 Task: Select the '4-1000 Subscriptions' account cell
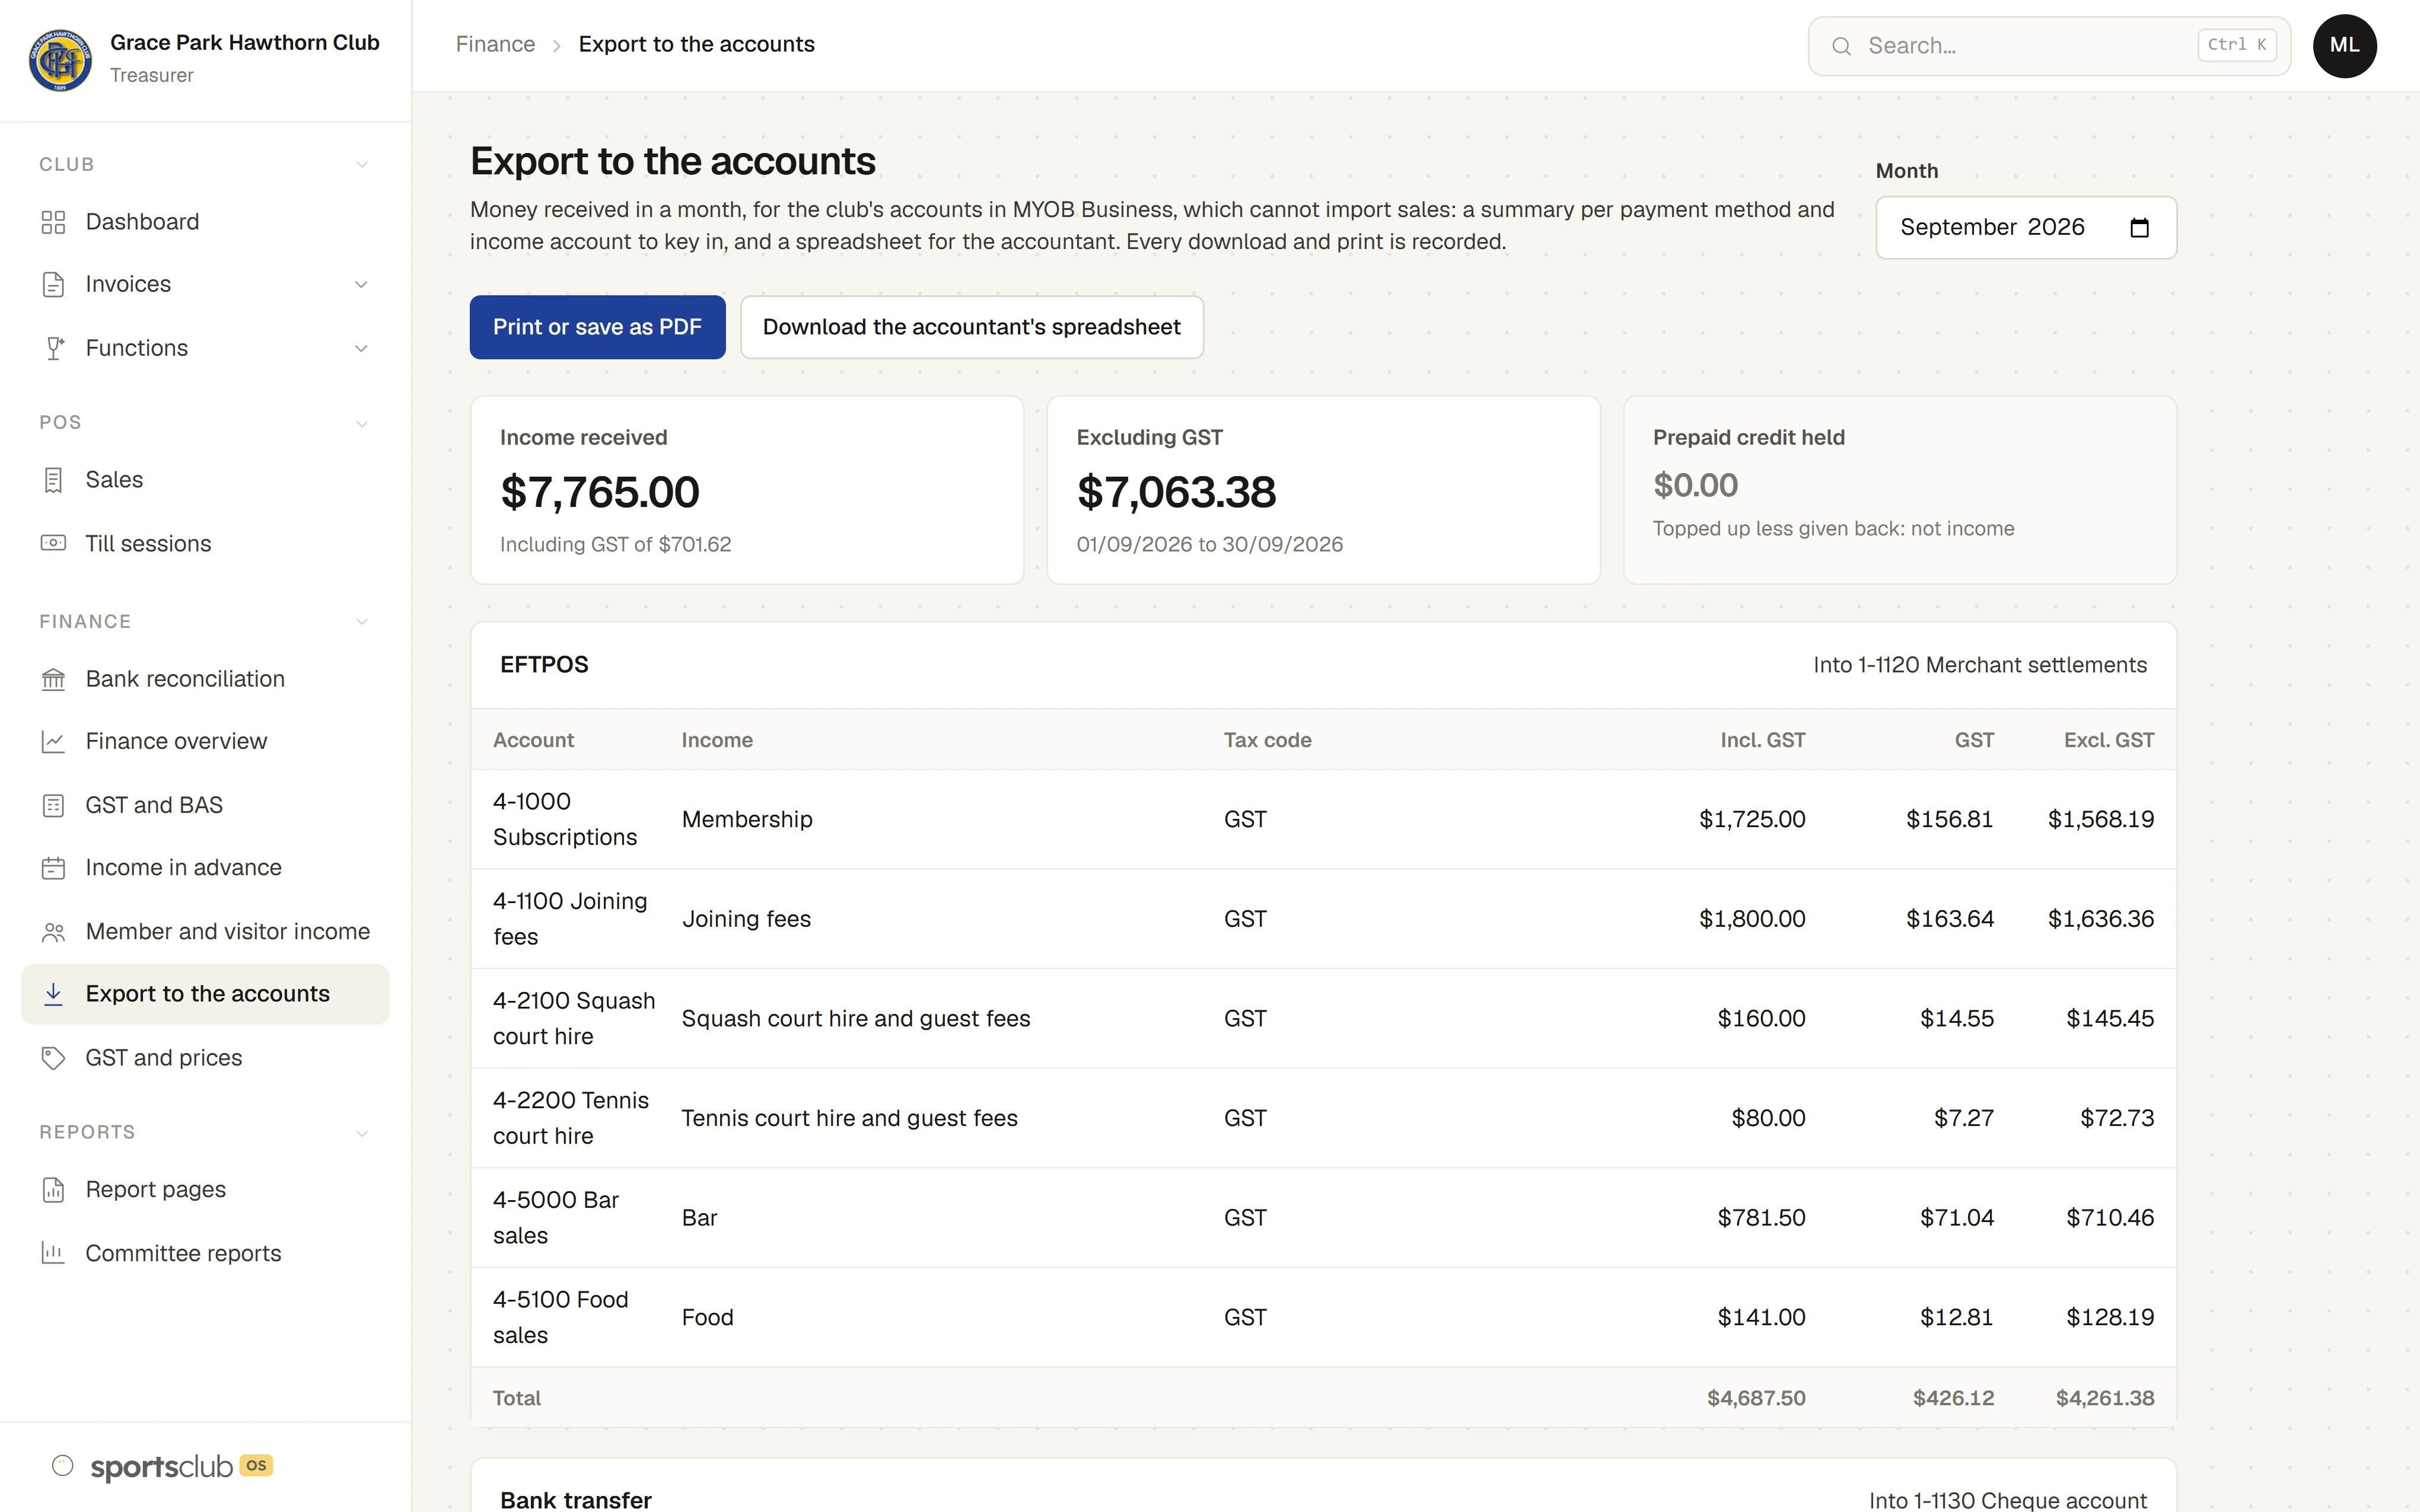565,819
